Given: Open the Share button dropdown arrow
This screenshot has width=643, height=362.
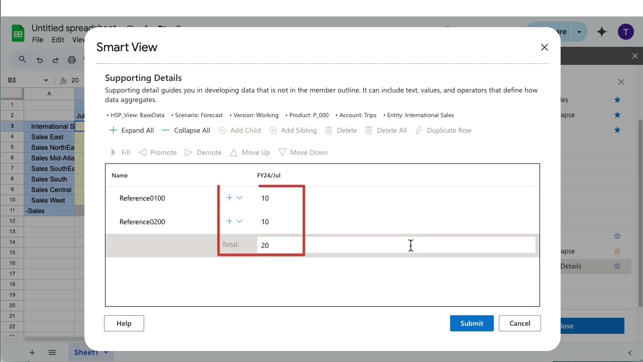Looking at the screenshot, I should (579, 32).
